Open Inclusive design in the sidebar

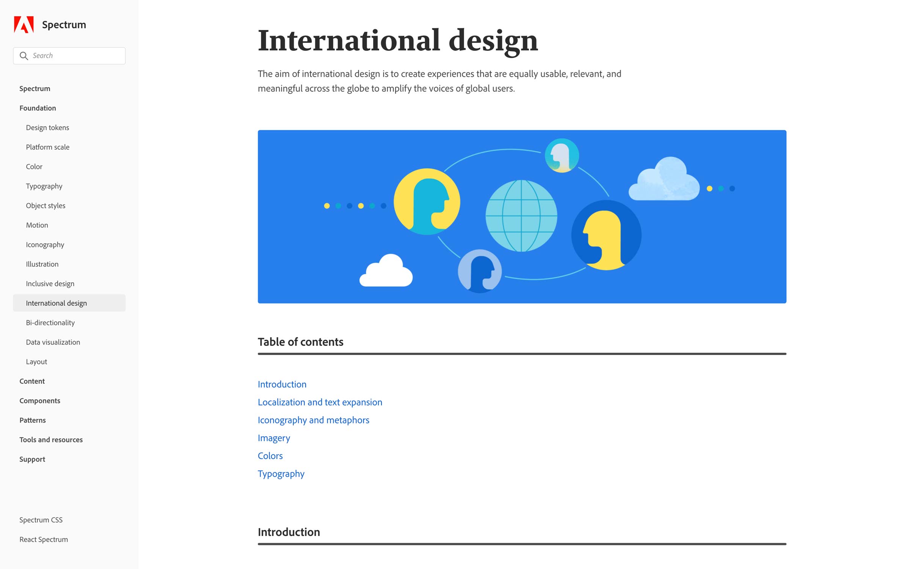pos(50,284)
